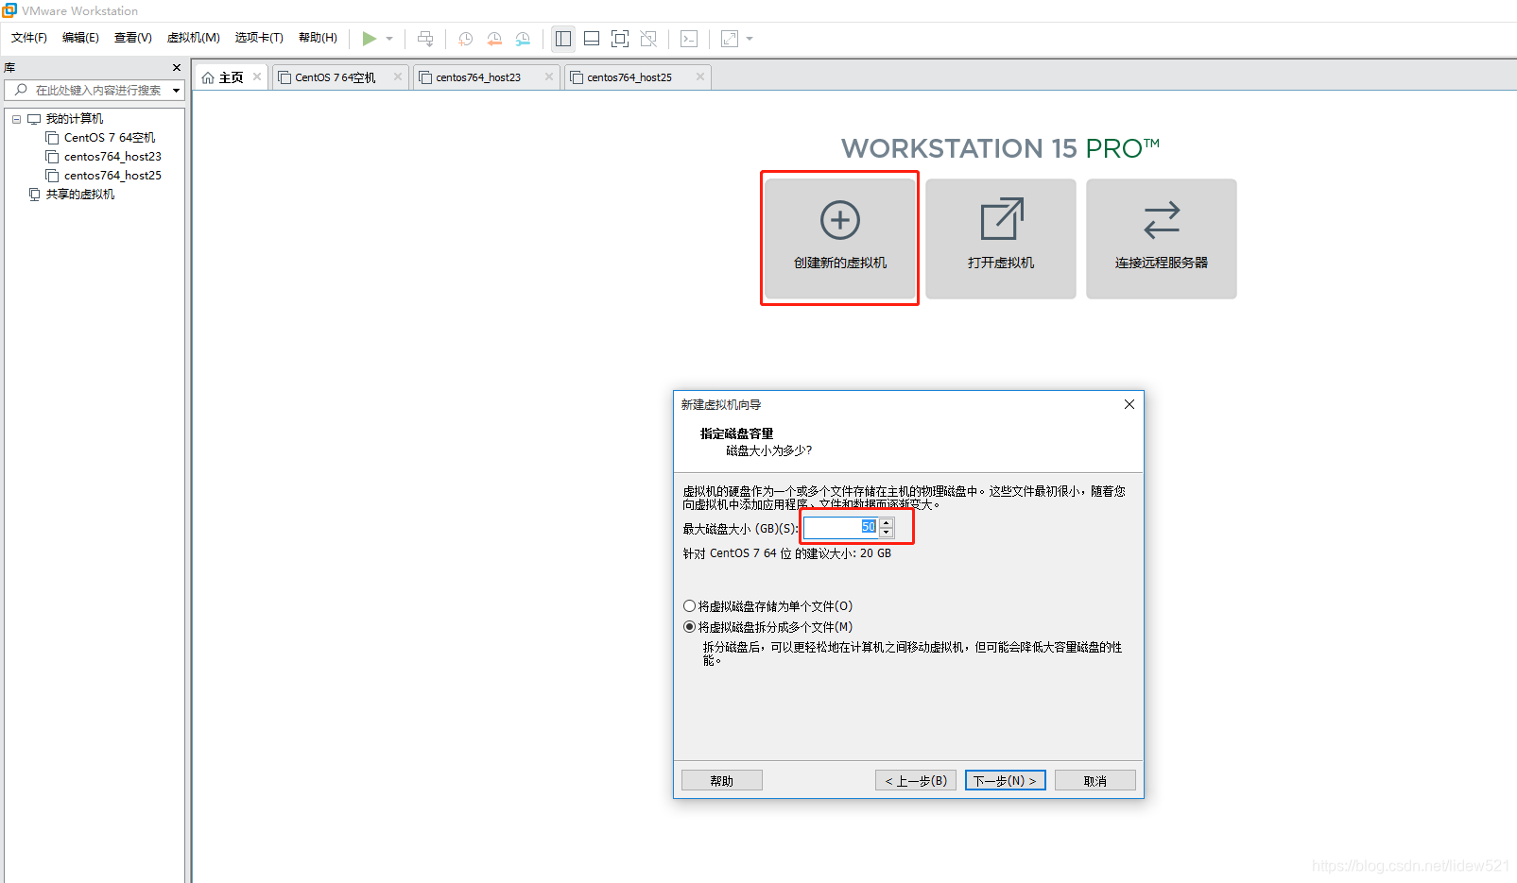Select 共享的虚拟机 in library tree
This screenshot has width=1517, height=883.
pos(80,195)
